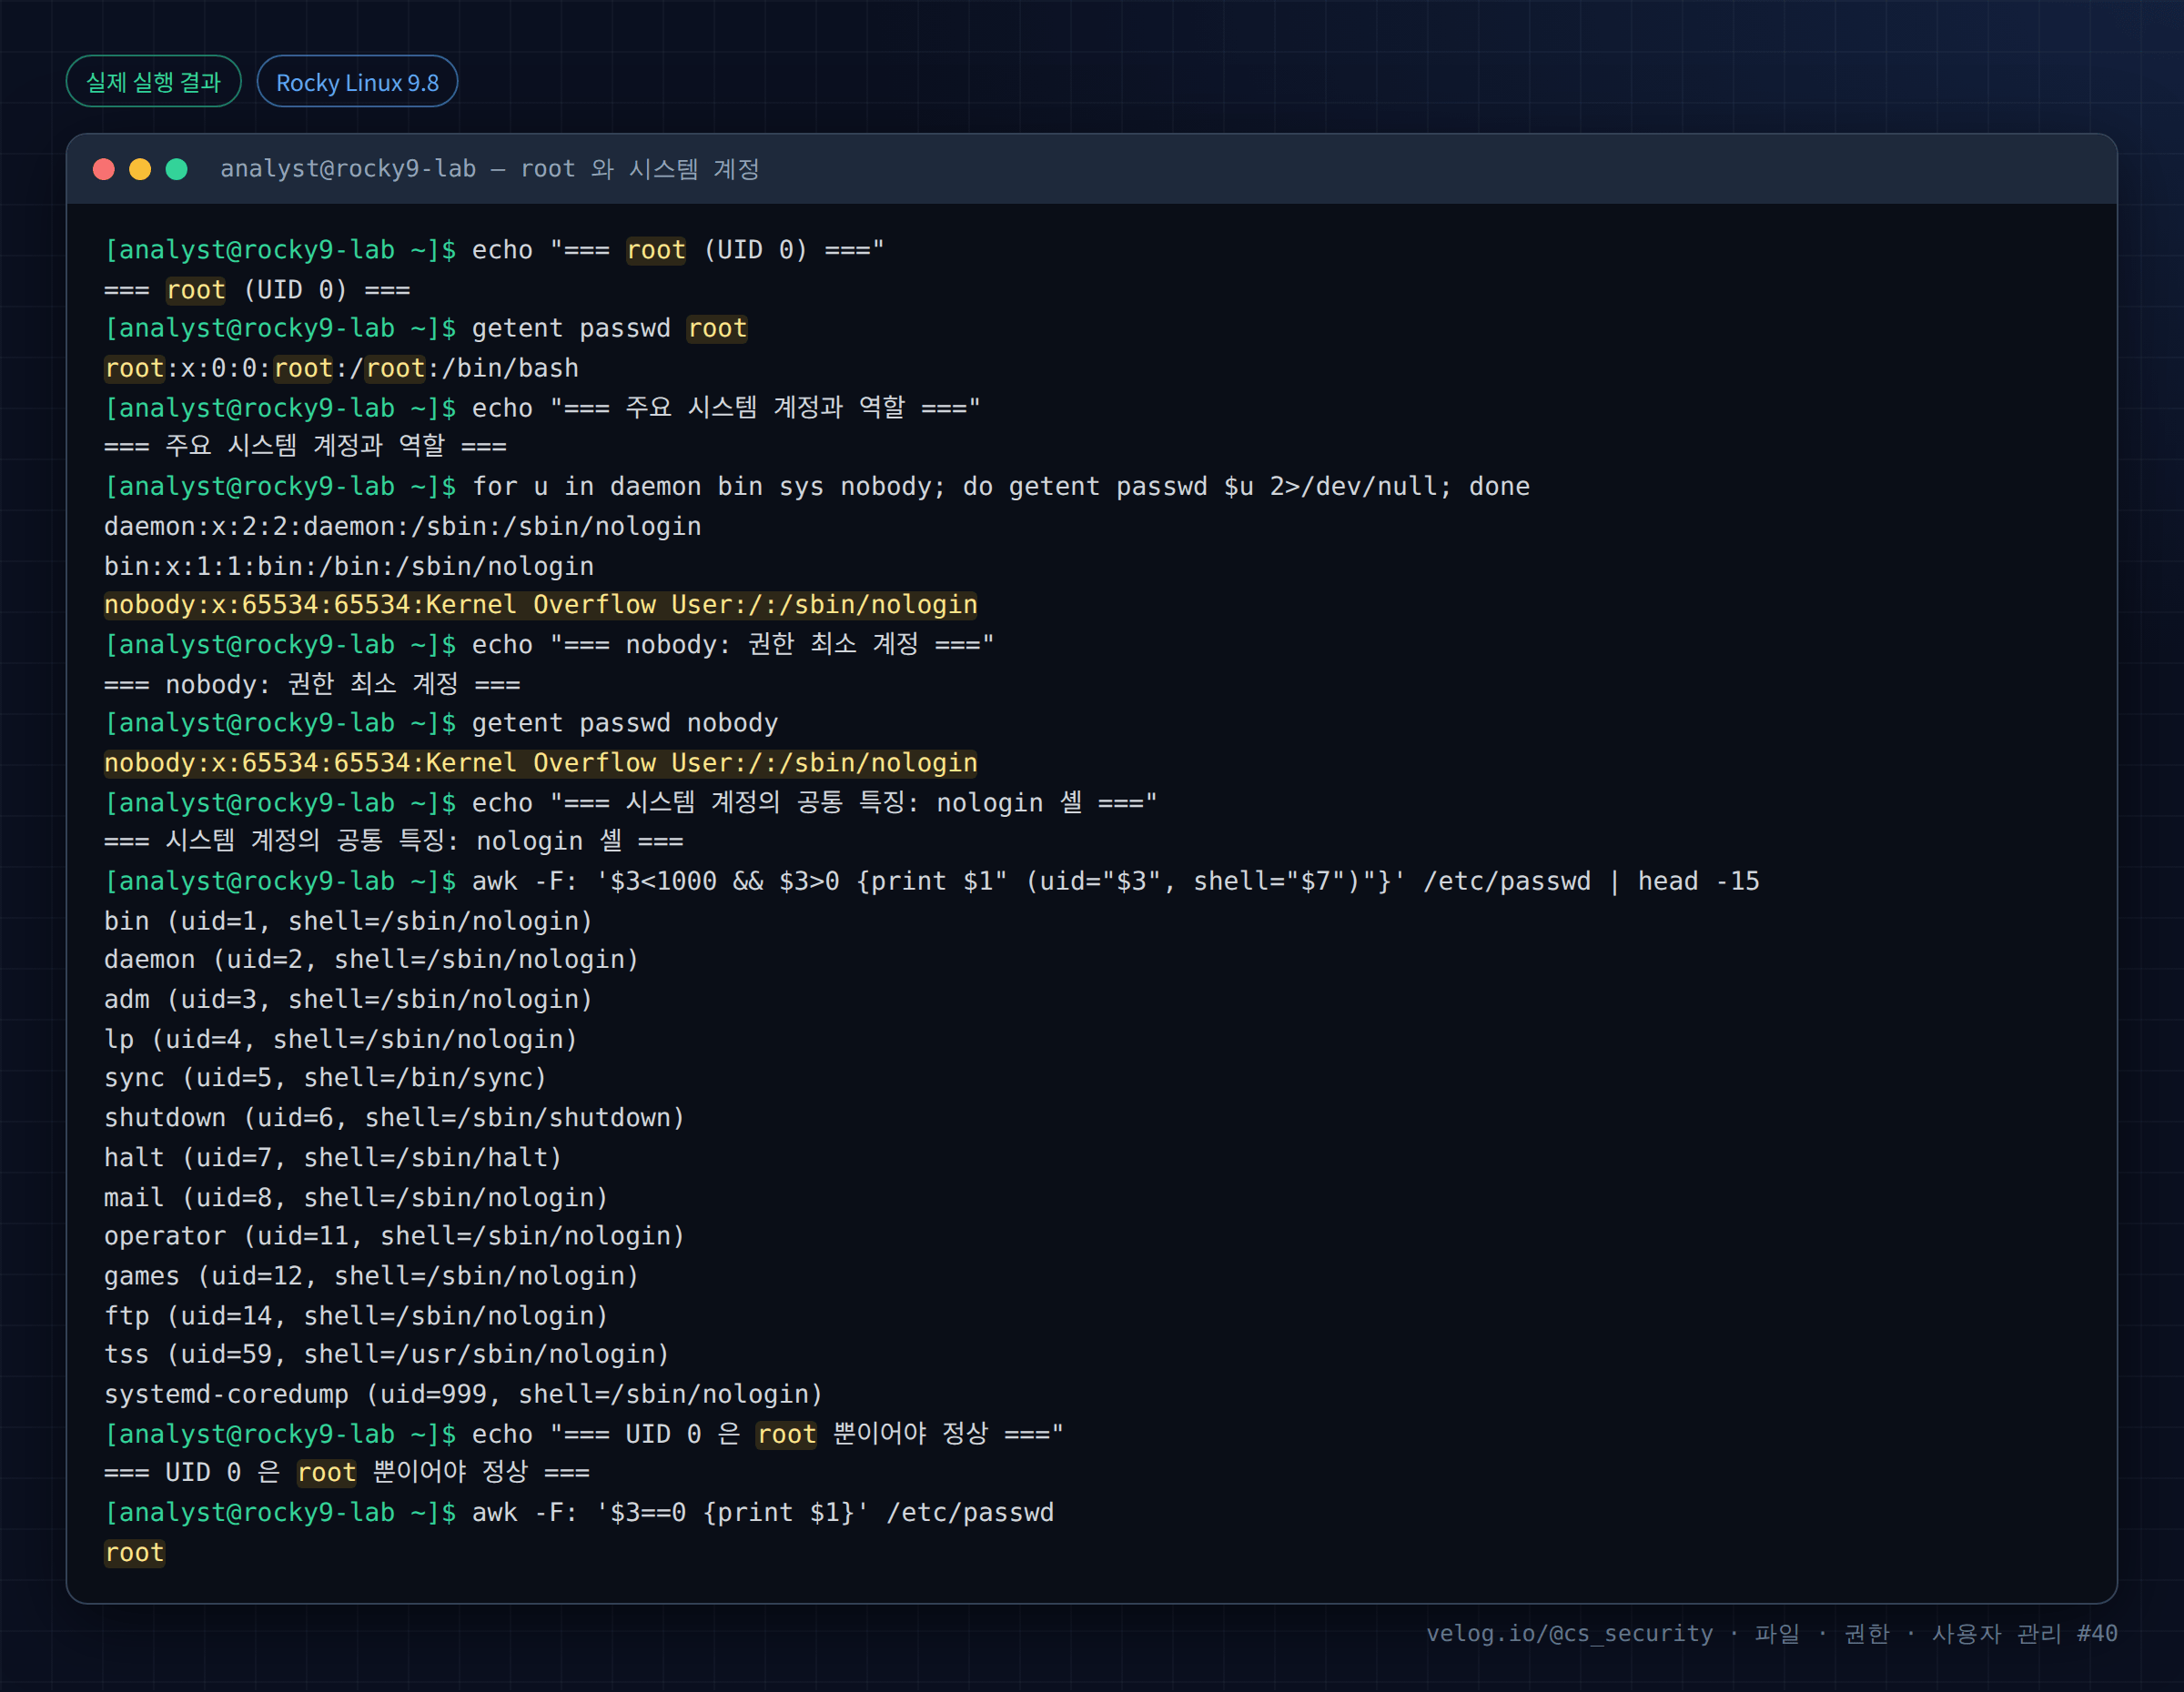Screen dimensions: 2184x1692
Task: Click the line 'bin (uid=1, shell=/sbin/nologin)'
Action: click(x=348, y=922)
